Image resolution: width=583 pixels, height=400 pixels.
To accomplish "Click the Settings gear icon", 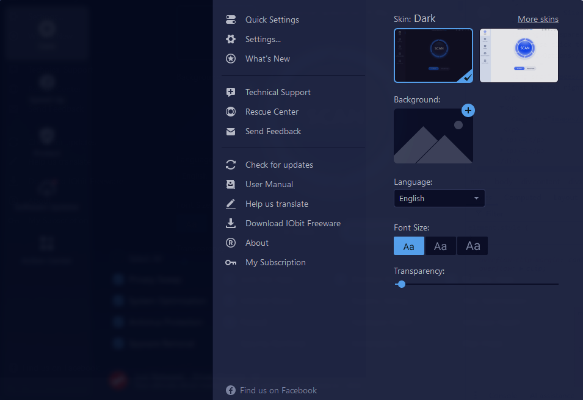I will coord(231,39).
